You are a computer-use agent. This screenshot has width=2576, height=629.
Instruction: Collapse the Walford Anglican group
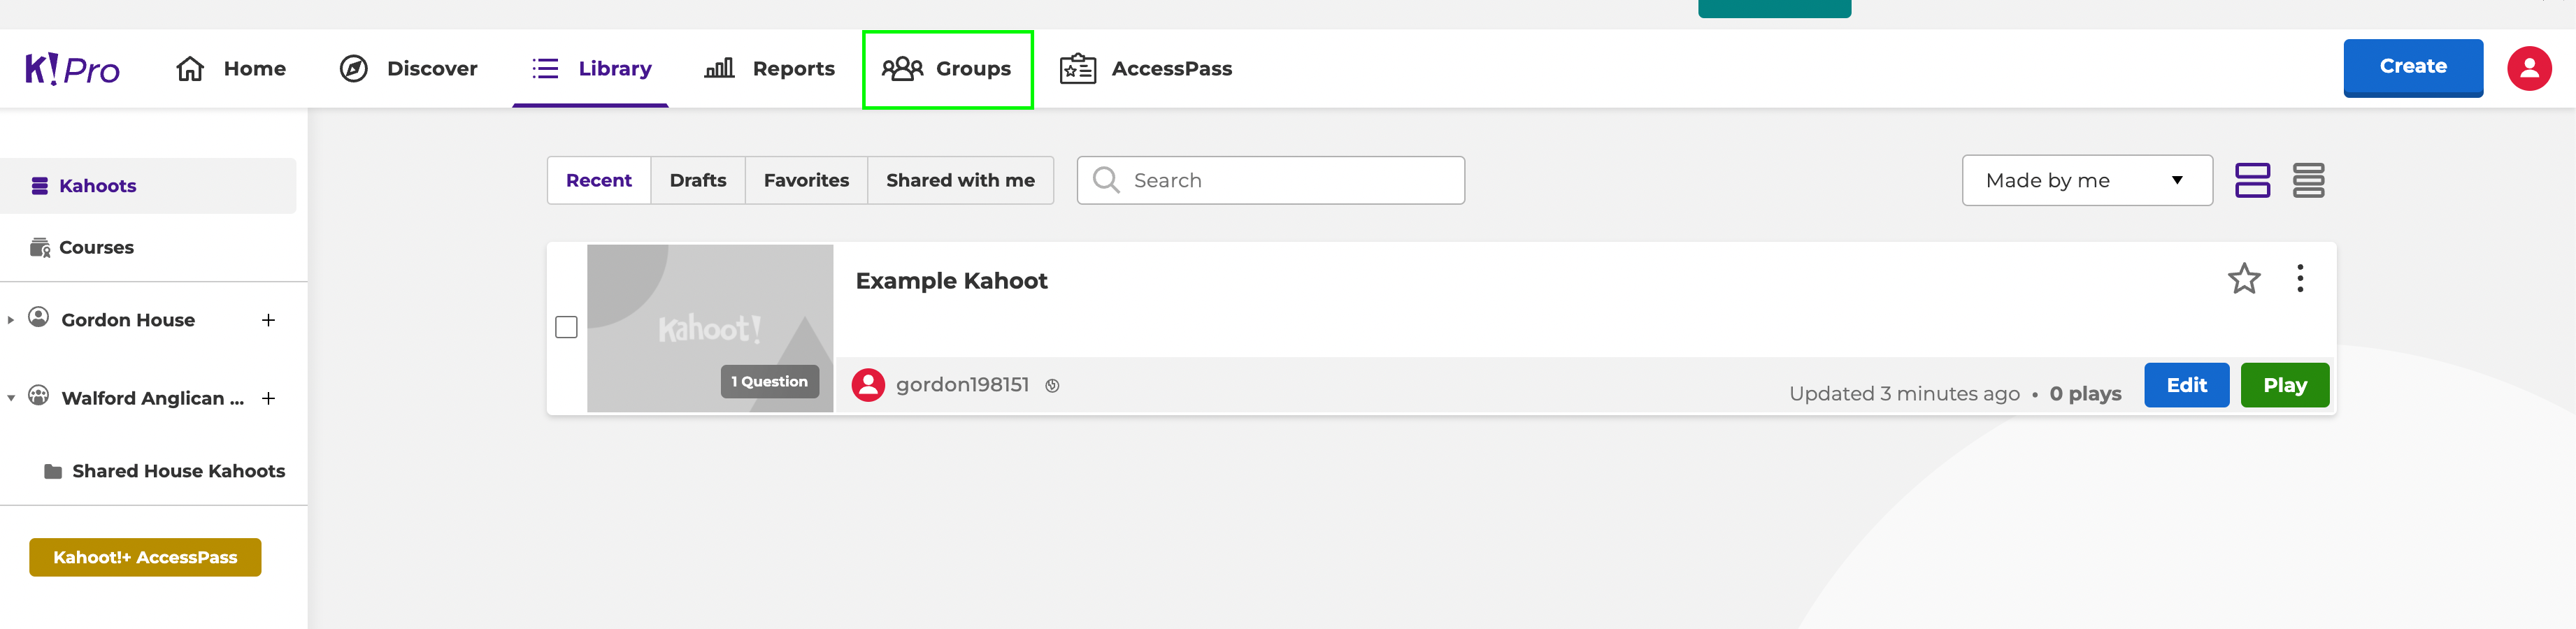[x=12, y=396]
